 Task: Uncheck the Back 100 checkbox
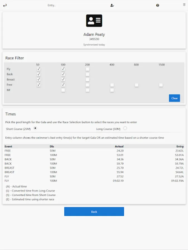63,74
